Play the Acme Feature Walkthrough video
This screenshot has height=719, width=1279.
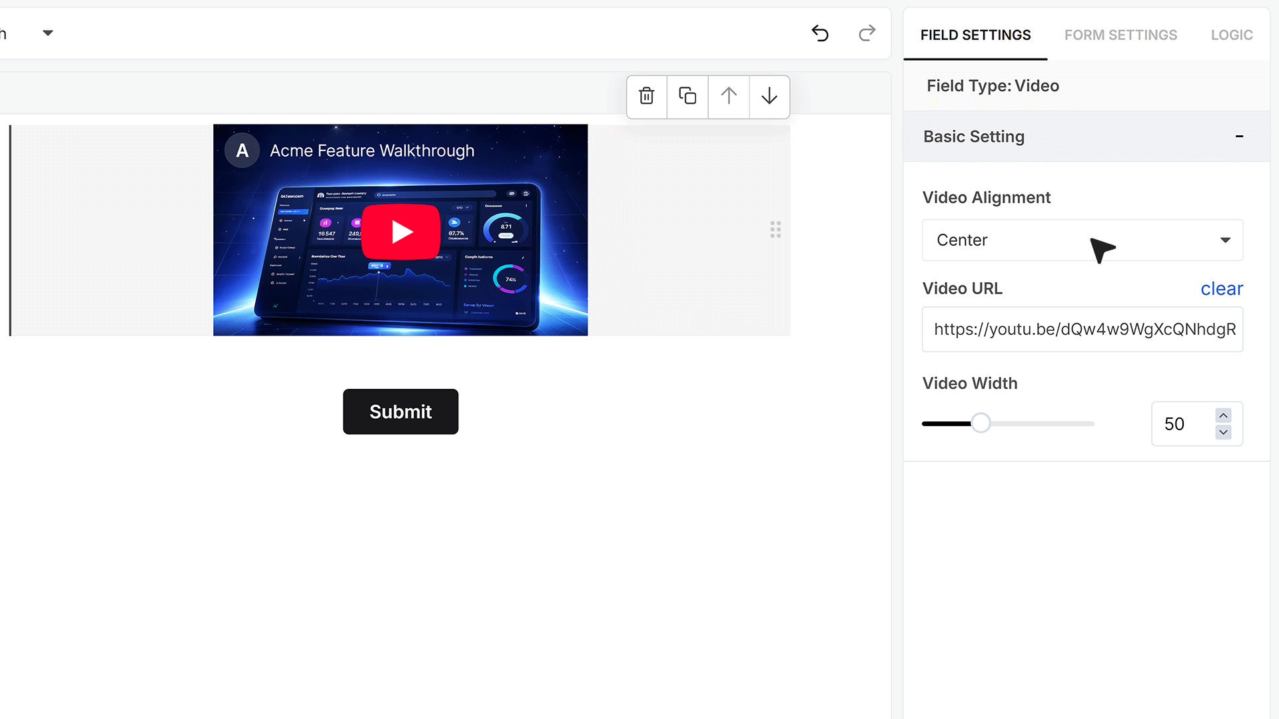pyautogui.click(x=400, y=232)
